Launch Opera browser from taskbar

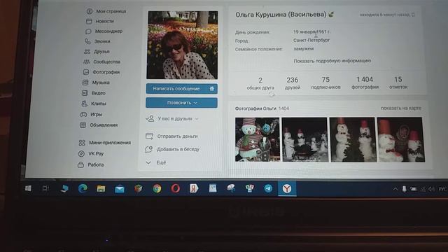click(x=176, y=188)
